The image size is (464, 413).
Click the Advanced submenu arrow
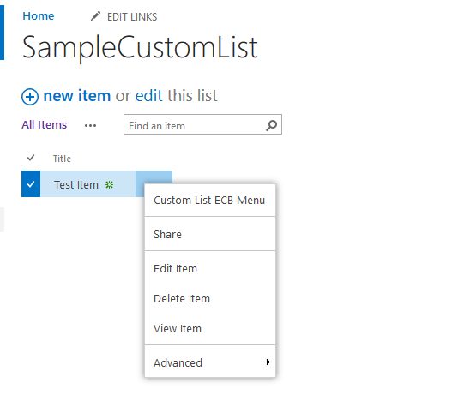click(x=268, y=362)
